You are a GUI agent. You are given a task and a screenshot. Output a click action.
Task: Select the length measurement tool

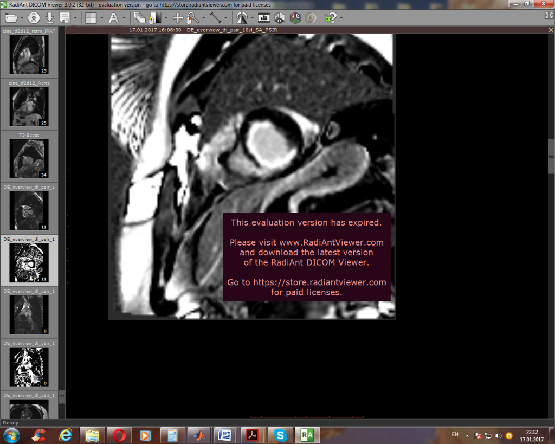[x=215, y=18]
